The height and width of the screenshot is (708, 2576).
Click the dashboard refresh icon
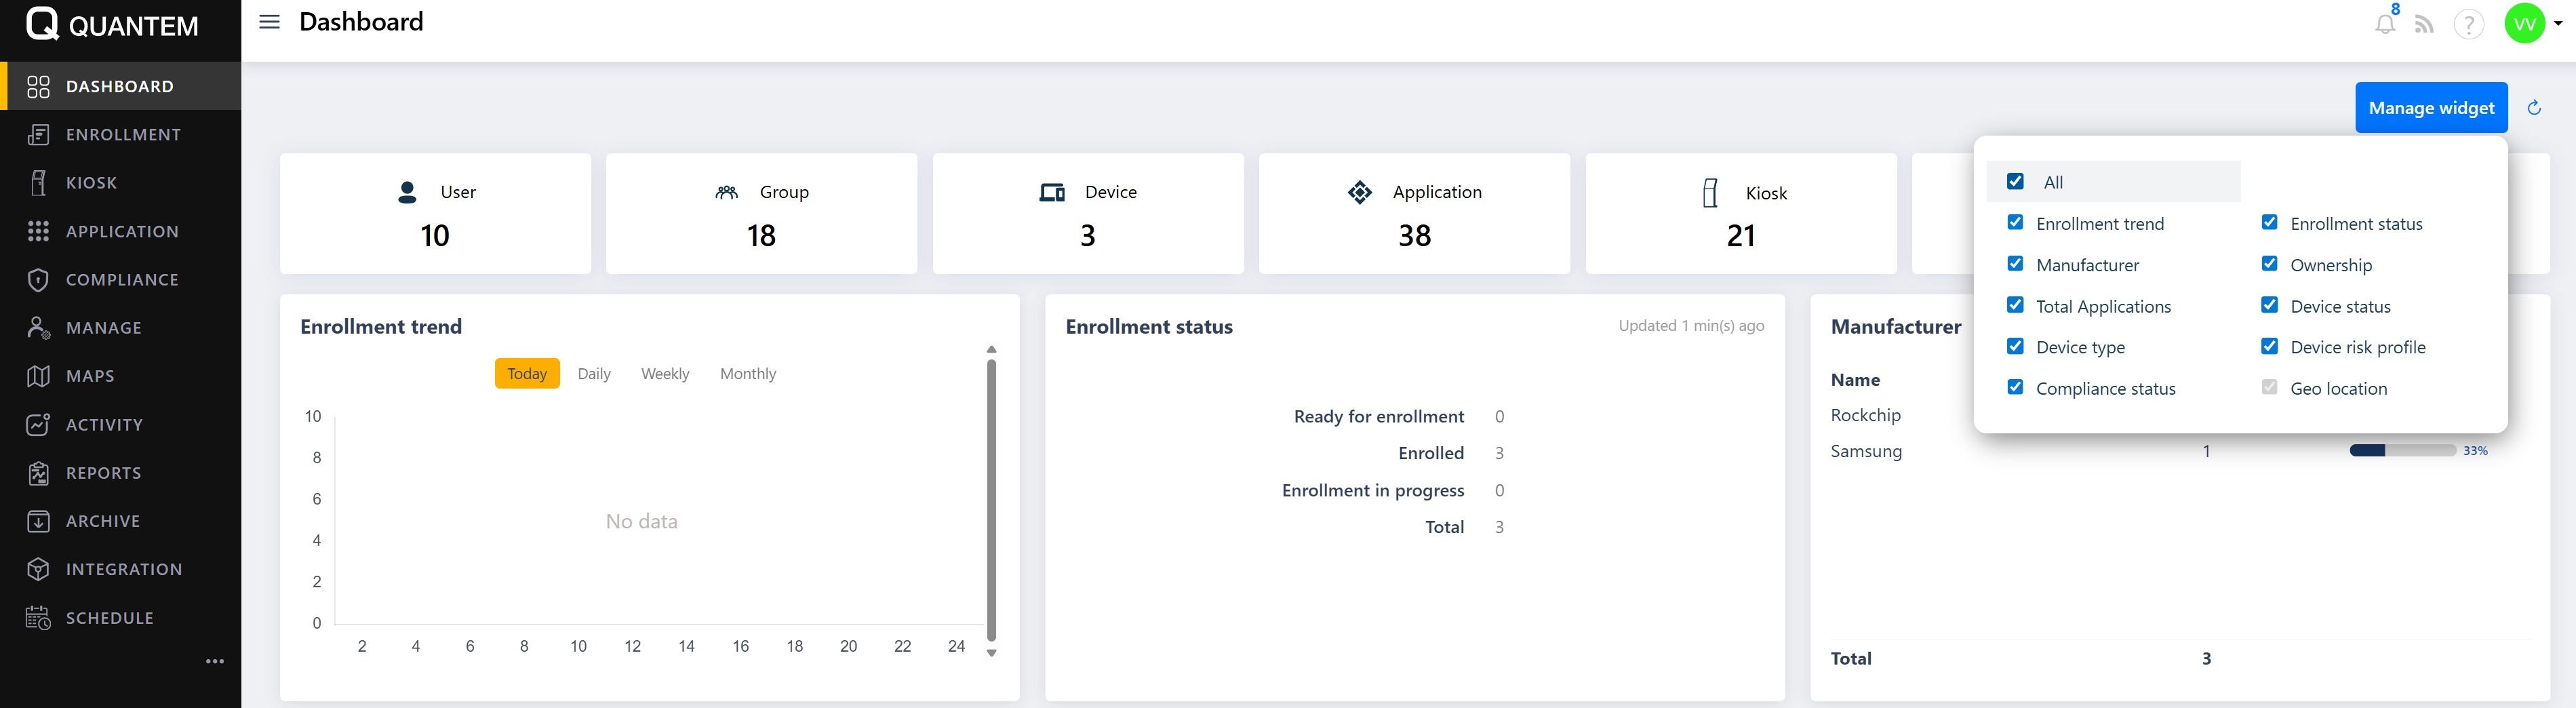point(2534,108)
